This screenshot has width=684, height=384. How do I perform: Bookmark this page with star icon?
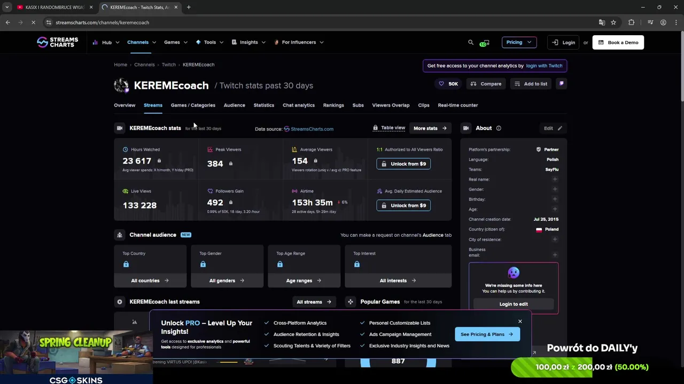click(x=613, y=22)
